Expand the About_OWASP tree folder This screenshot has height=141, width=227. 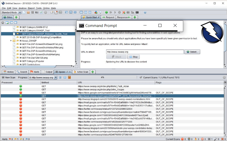11,41
